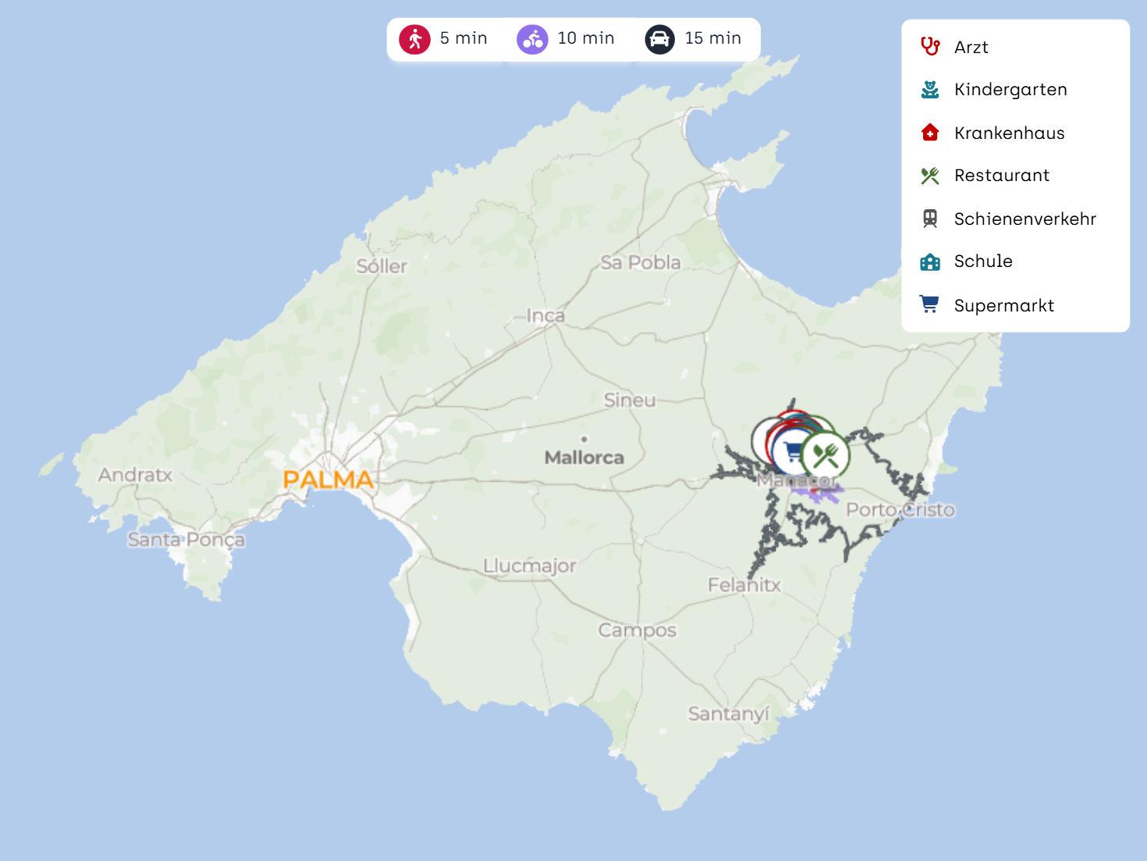The image size is (1147, 861).
Task: Click the Krankenhaus red house icon
Action: (x=930, y=133)
